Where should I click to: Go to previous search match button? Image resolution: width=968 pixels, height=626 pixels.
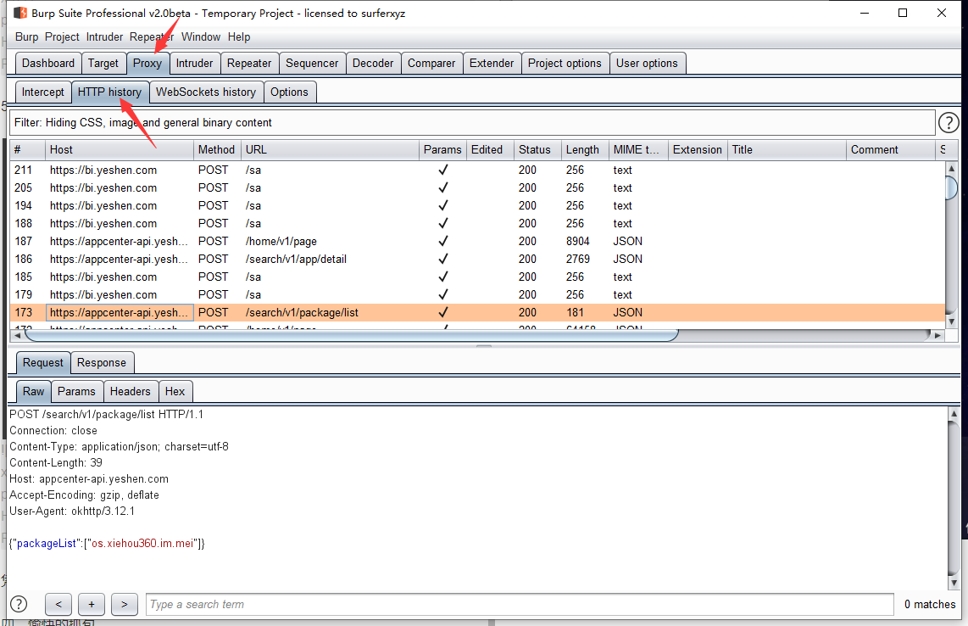(x=58, y=605)
